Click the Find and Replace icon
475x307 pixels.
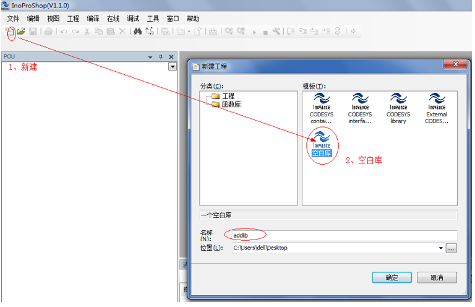pyautogui.click(x=150, y=31)
